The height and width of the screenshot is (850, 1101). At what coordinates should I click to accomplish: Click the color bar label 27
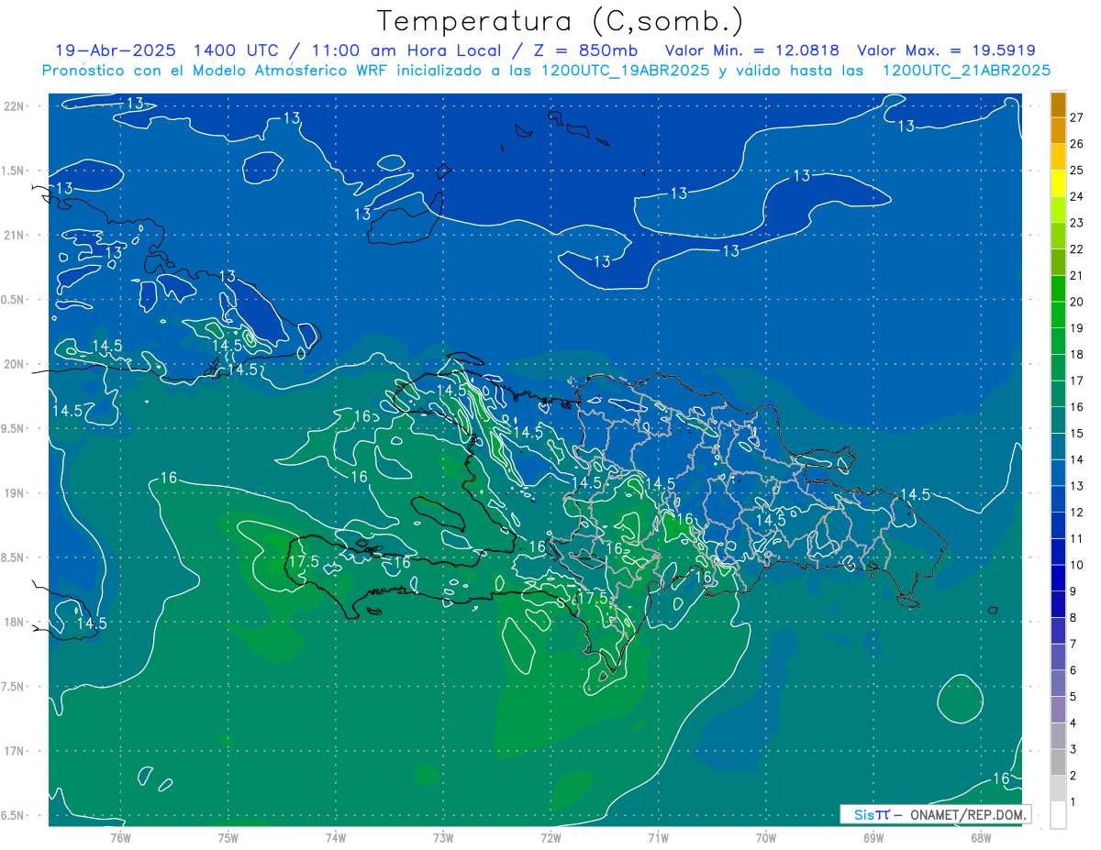coord(1076,117)
